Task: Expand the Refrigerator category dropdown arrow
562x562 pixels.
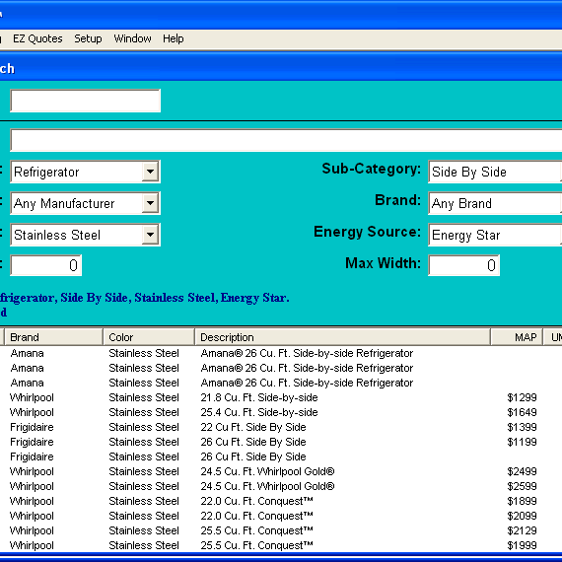Action: [150, 172]
